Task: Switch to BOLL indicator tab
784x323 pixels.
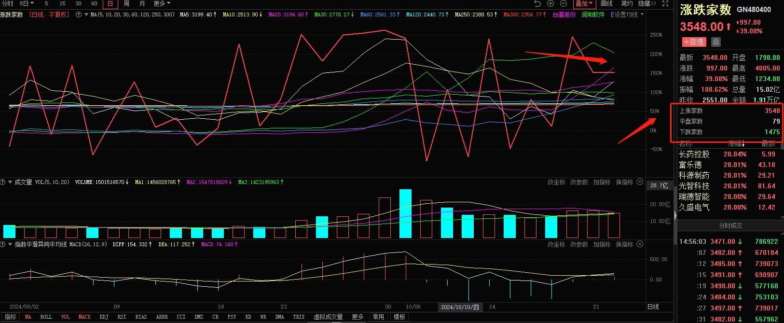Action: pos(46,317)
